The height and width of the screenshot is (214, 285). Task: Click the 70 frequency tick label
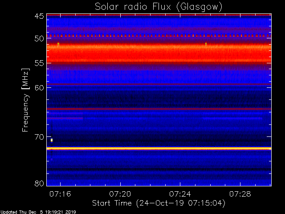(x=39, y=137)
